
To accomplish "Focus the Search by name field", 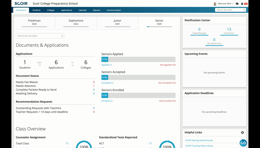I will pos(231,10).
